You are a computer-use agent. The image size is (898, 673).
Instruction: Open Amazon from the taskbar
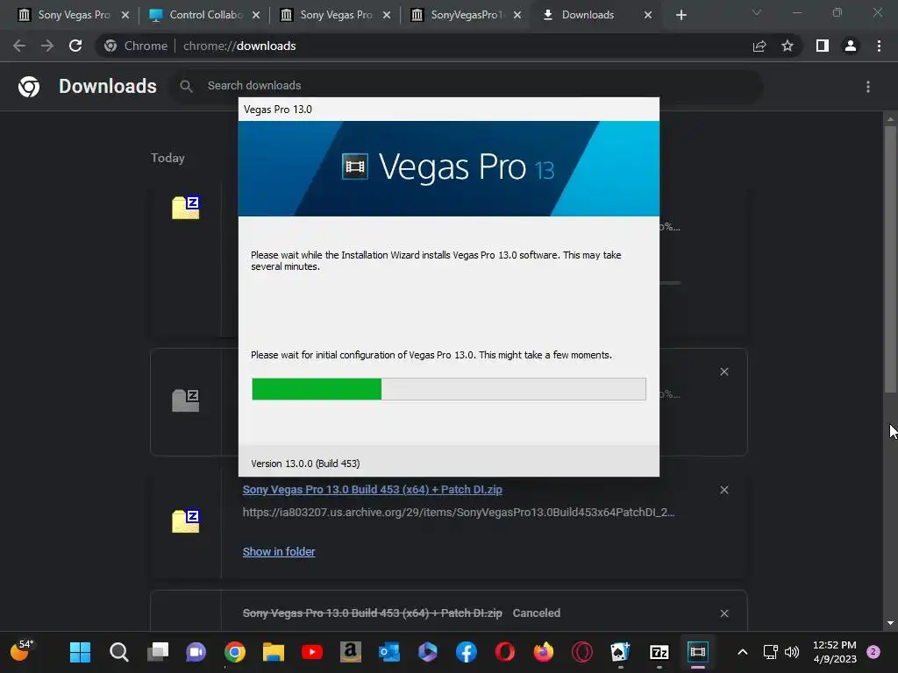[351, 652]
